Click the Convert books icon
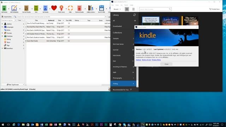 26,8
